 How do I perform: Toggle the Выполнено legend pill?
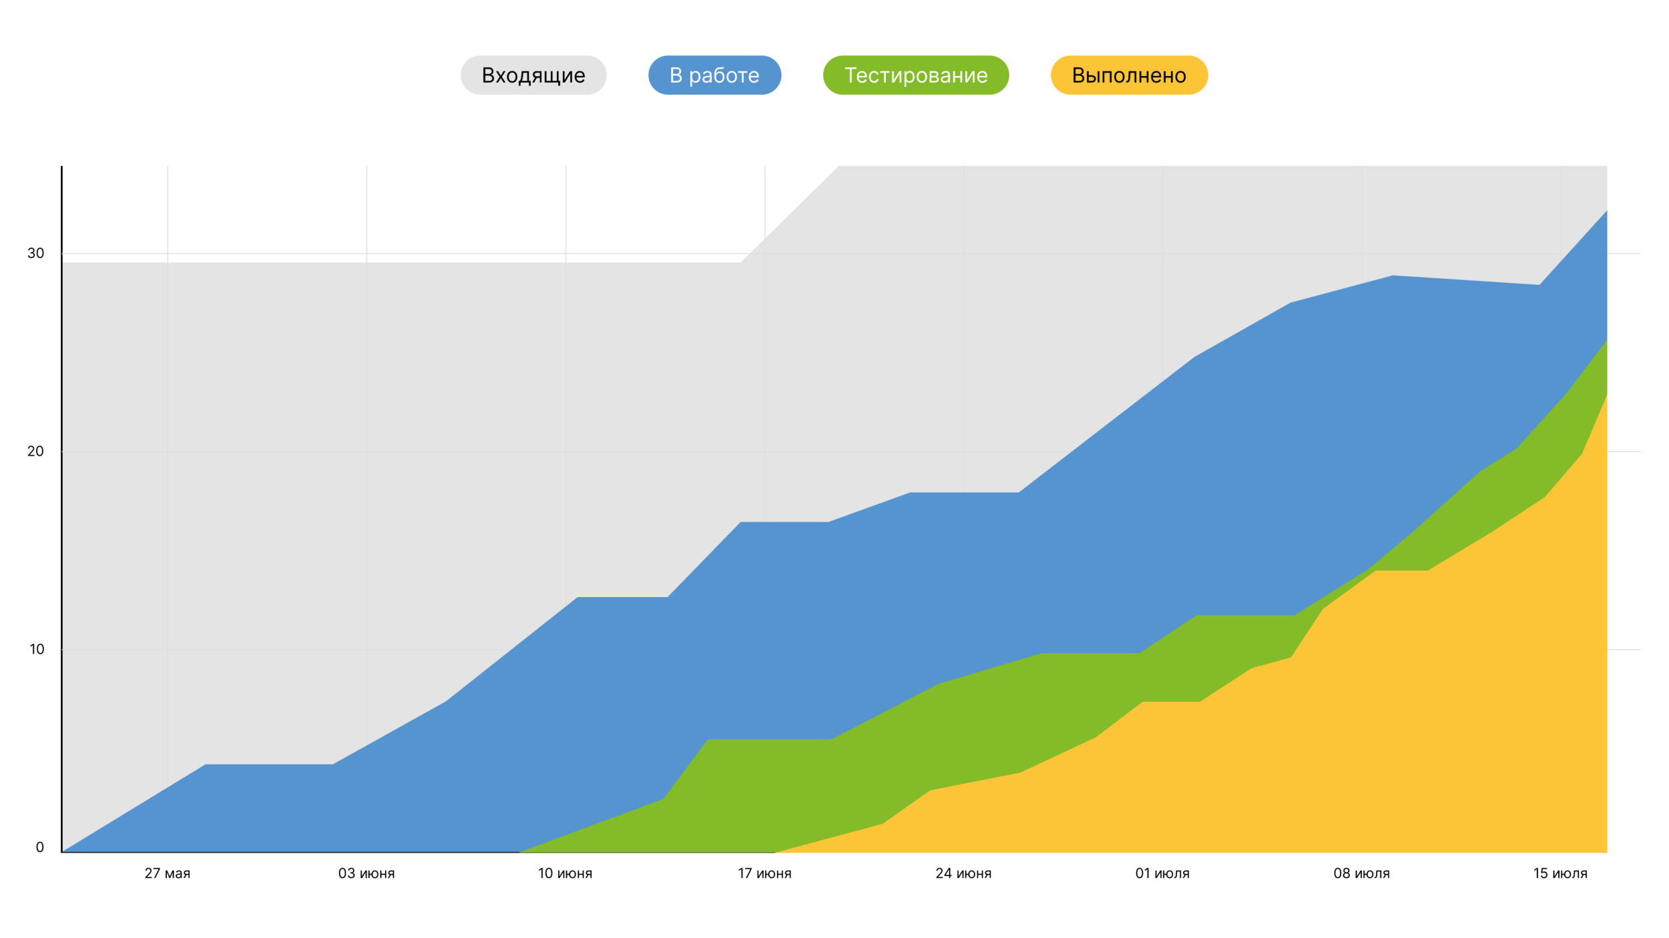click(x=1129, y=75)
